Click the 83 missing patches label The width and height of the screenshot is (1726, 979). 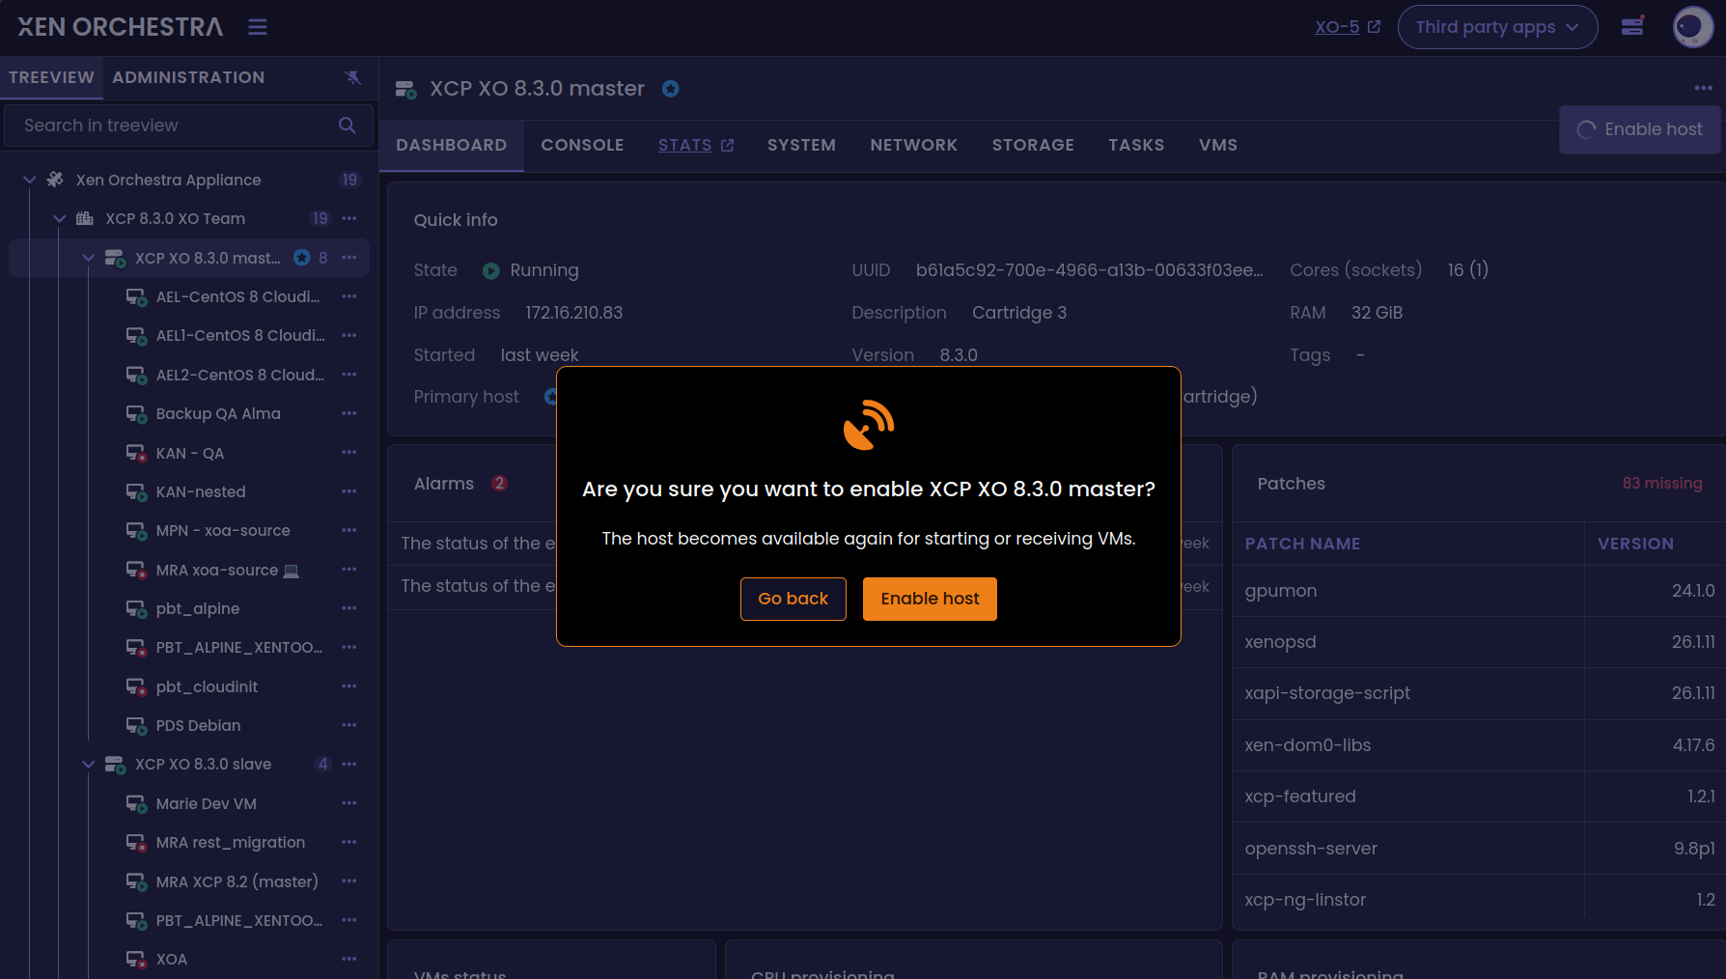click(1661, 483)
